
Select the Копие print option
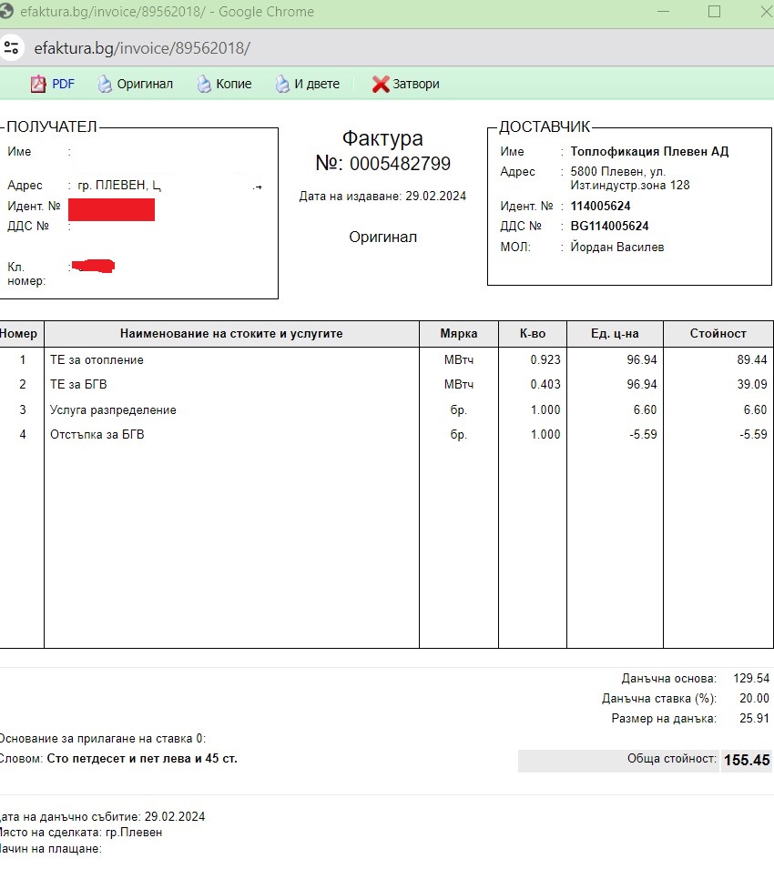pos(233,84)
